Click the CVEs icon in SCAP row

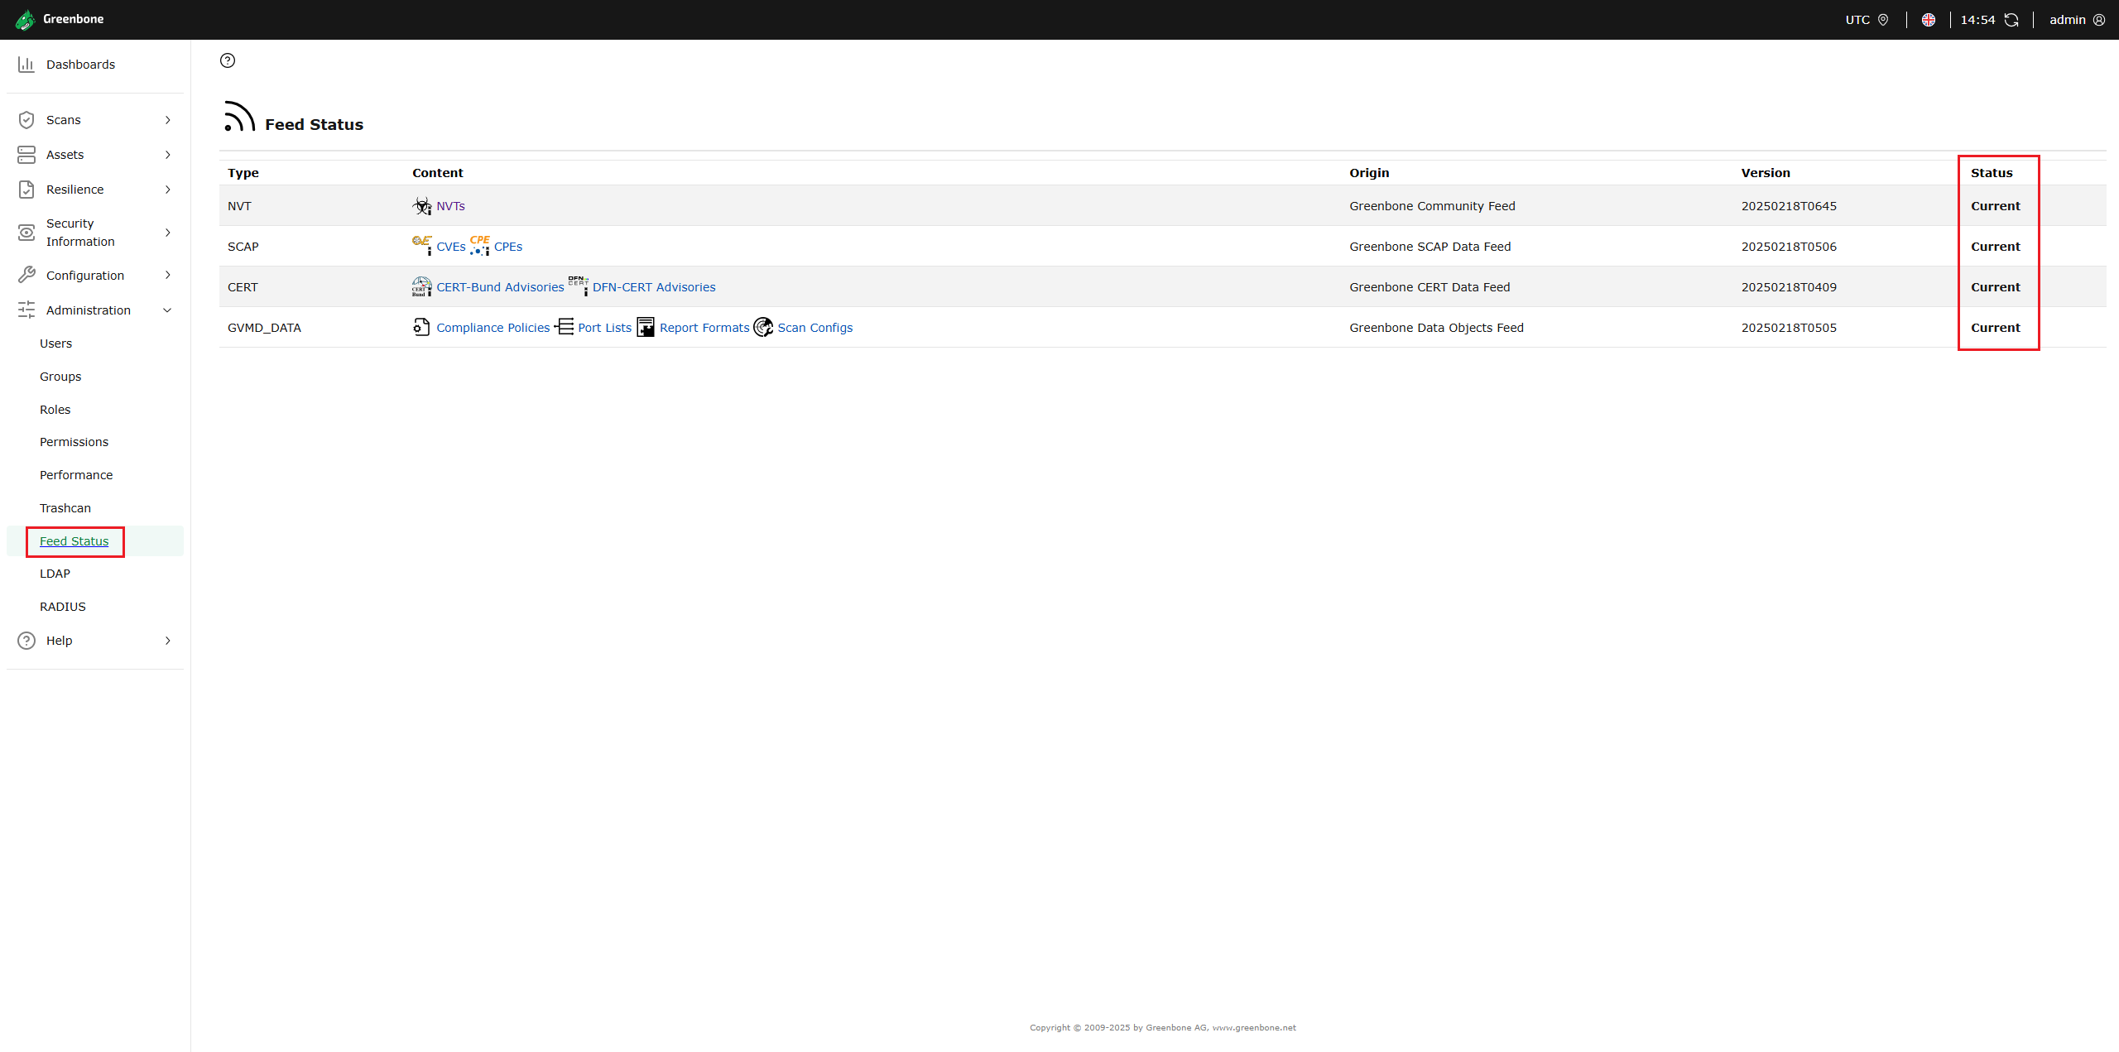click(x=422, y=245)
